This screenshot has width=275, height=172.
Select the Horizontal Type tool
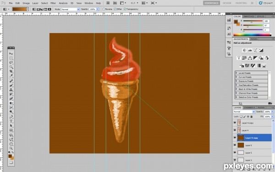coord(11,121)
